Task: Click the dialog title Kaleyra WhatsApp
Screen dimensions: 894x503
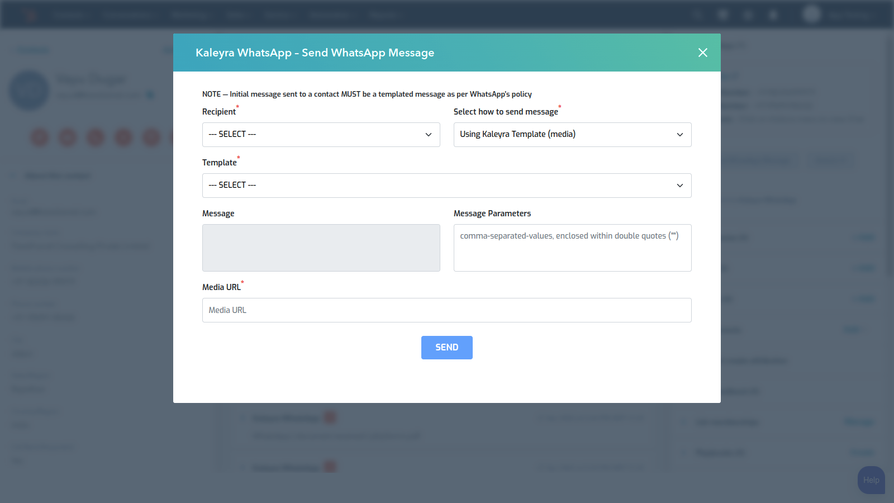Action: coord(315,53)
